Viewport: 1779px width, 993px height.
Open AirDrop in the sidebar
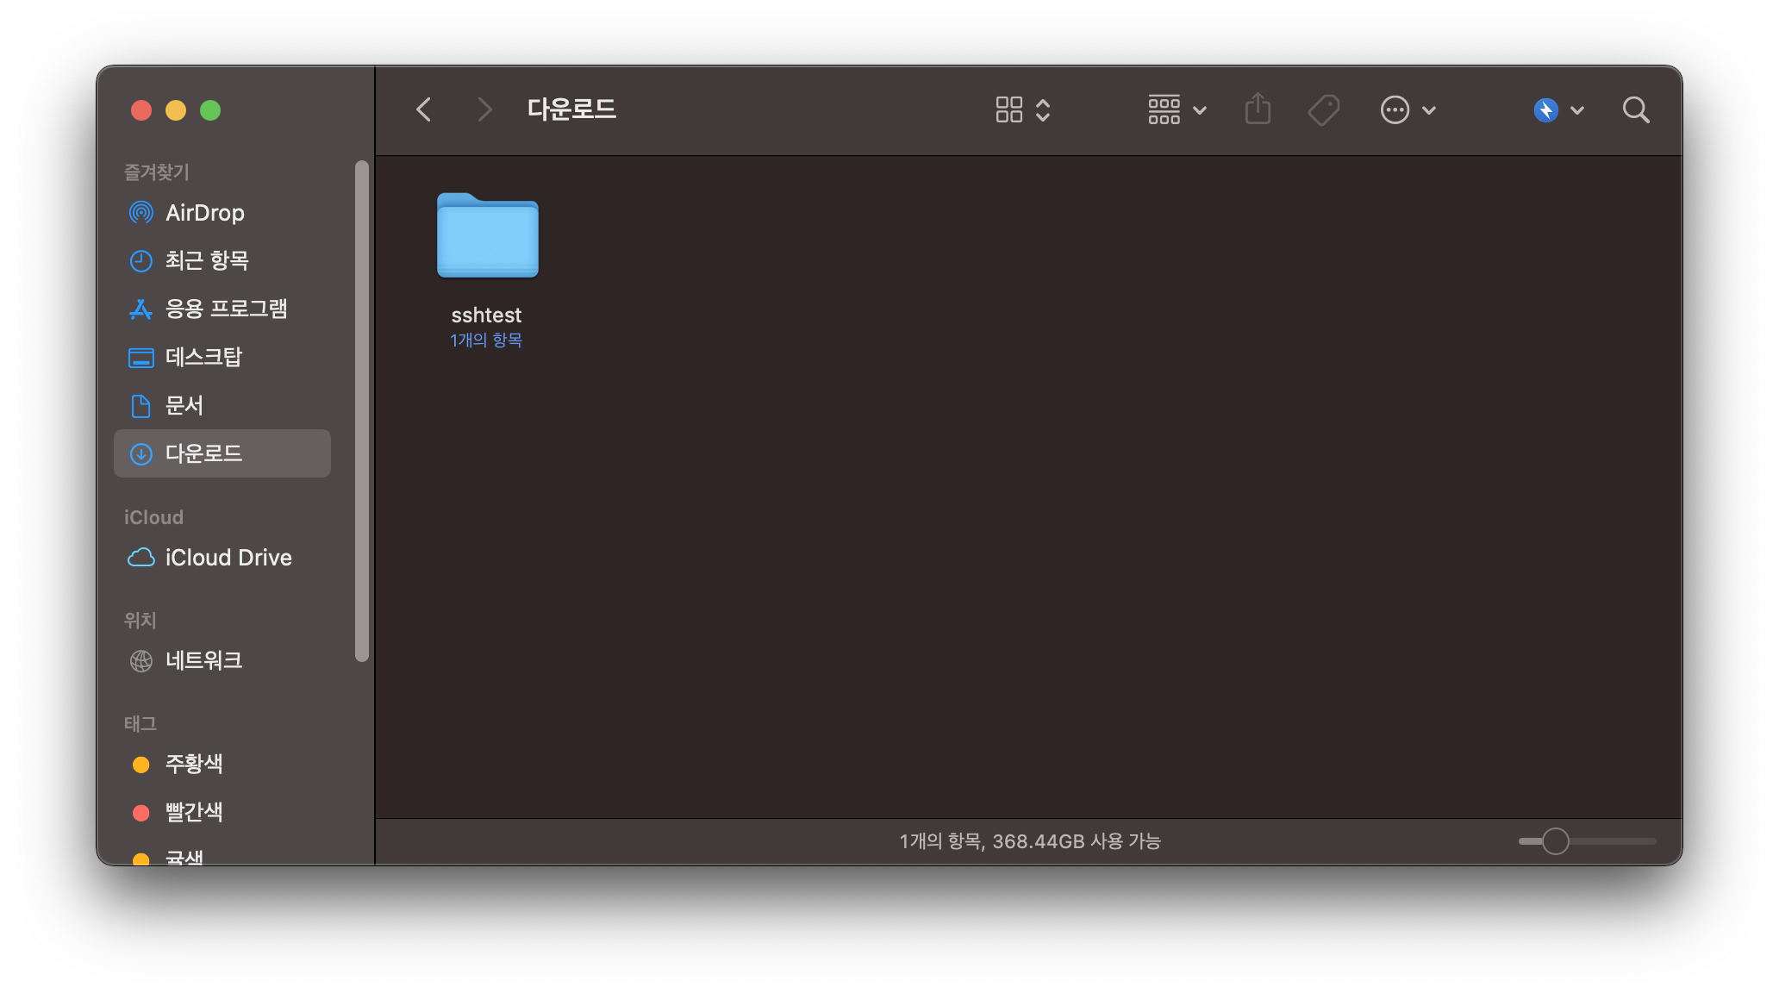(204, 212)
